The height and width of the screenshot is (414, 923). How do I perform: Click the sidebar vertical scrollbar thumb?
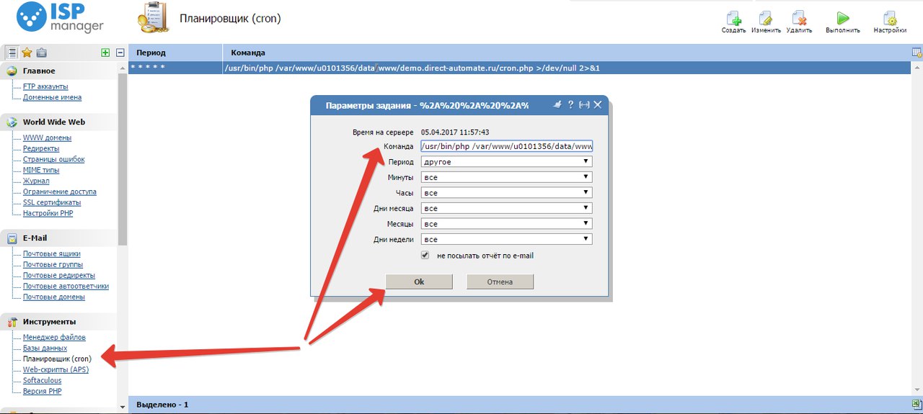123,158
